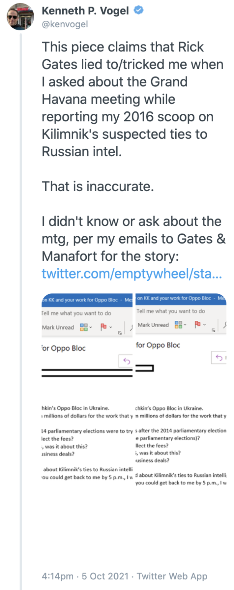
Task: Click the blue verified badge
Action: (x=138, y=11)
